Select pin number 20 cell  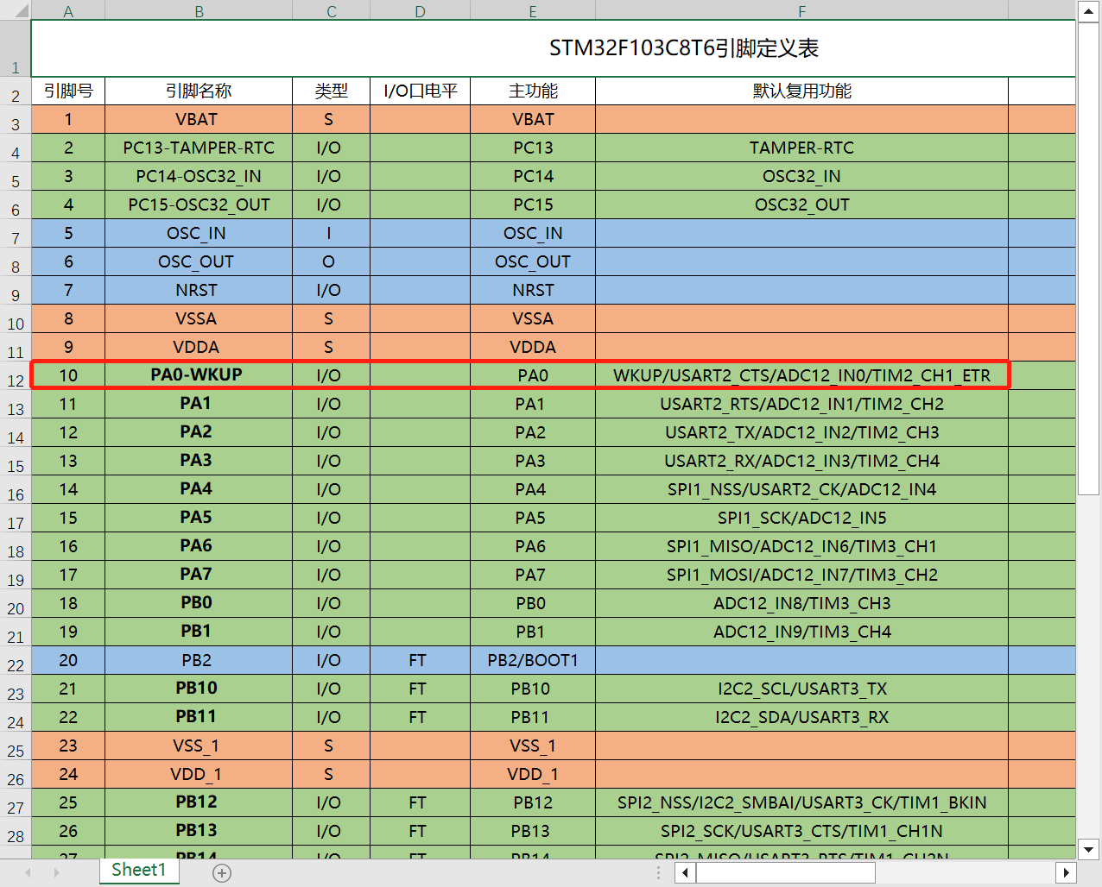(x=68, y=660)
